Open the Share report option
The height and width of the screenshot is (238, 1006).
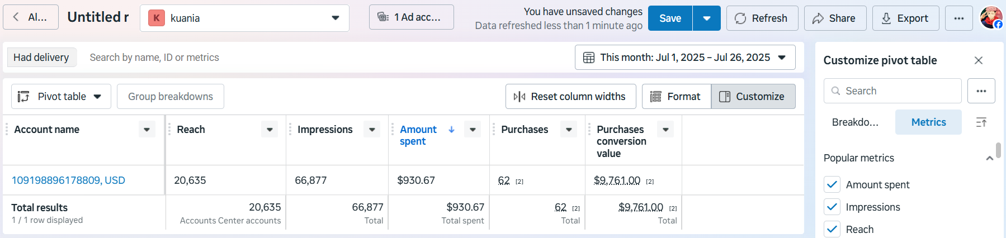coord(835,18)
